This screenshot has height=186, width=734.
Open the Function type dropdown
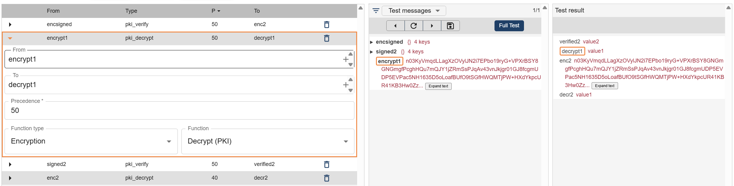pos(91,141)
